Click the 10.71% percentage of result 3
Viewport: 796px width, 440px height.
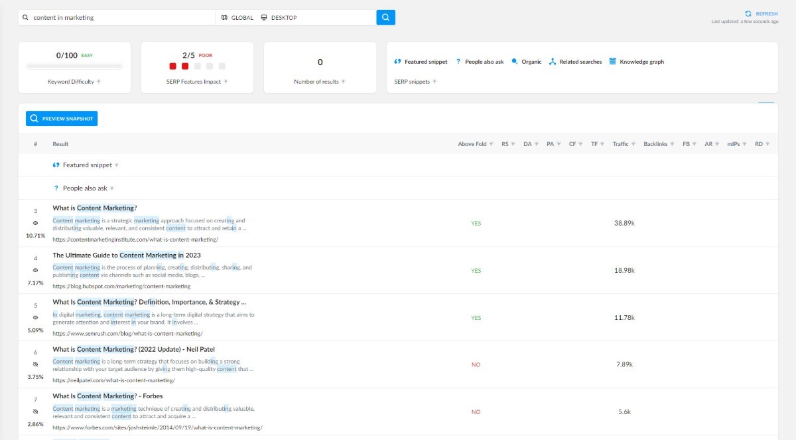coord(36,236)
